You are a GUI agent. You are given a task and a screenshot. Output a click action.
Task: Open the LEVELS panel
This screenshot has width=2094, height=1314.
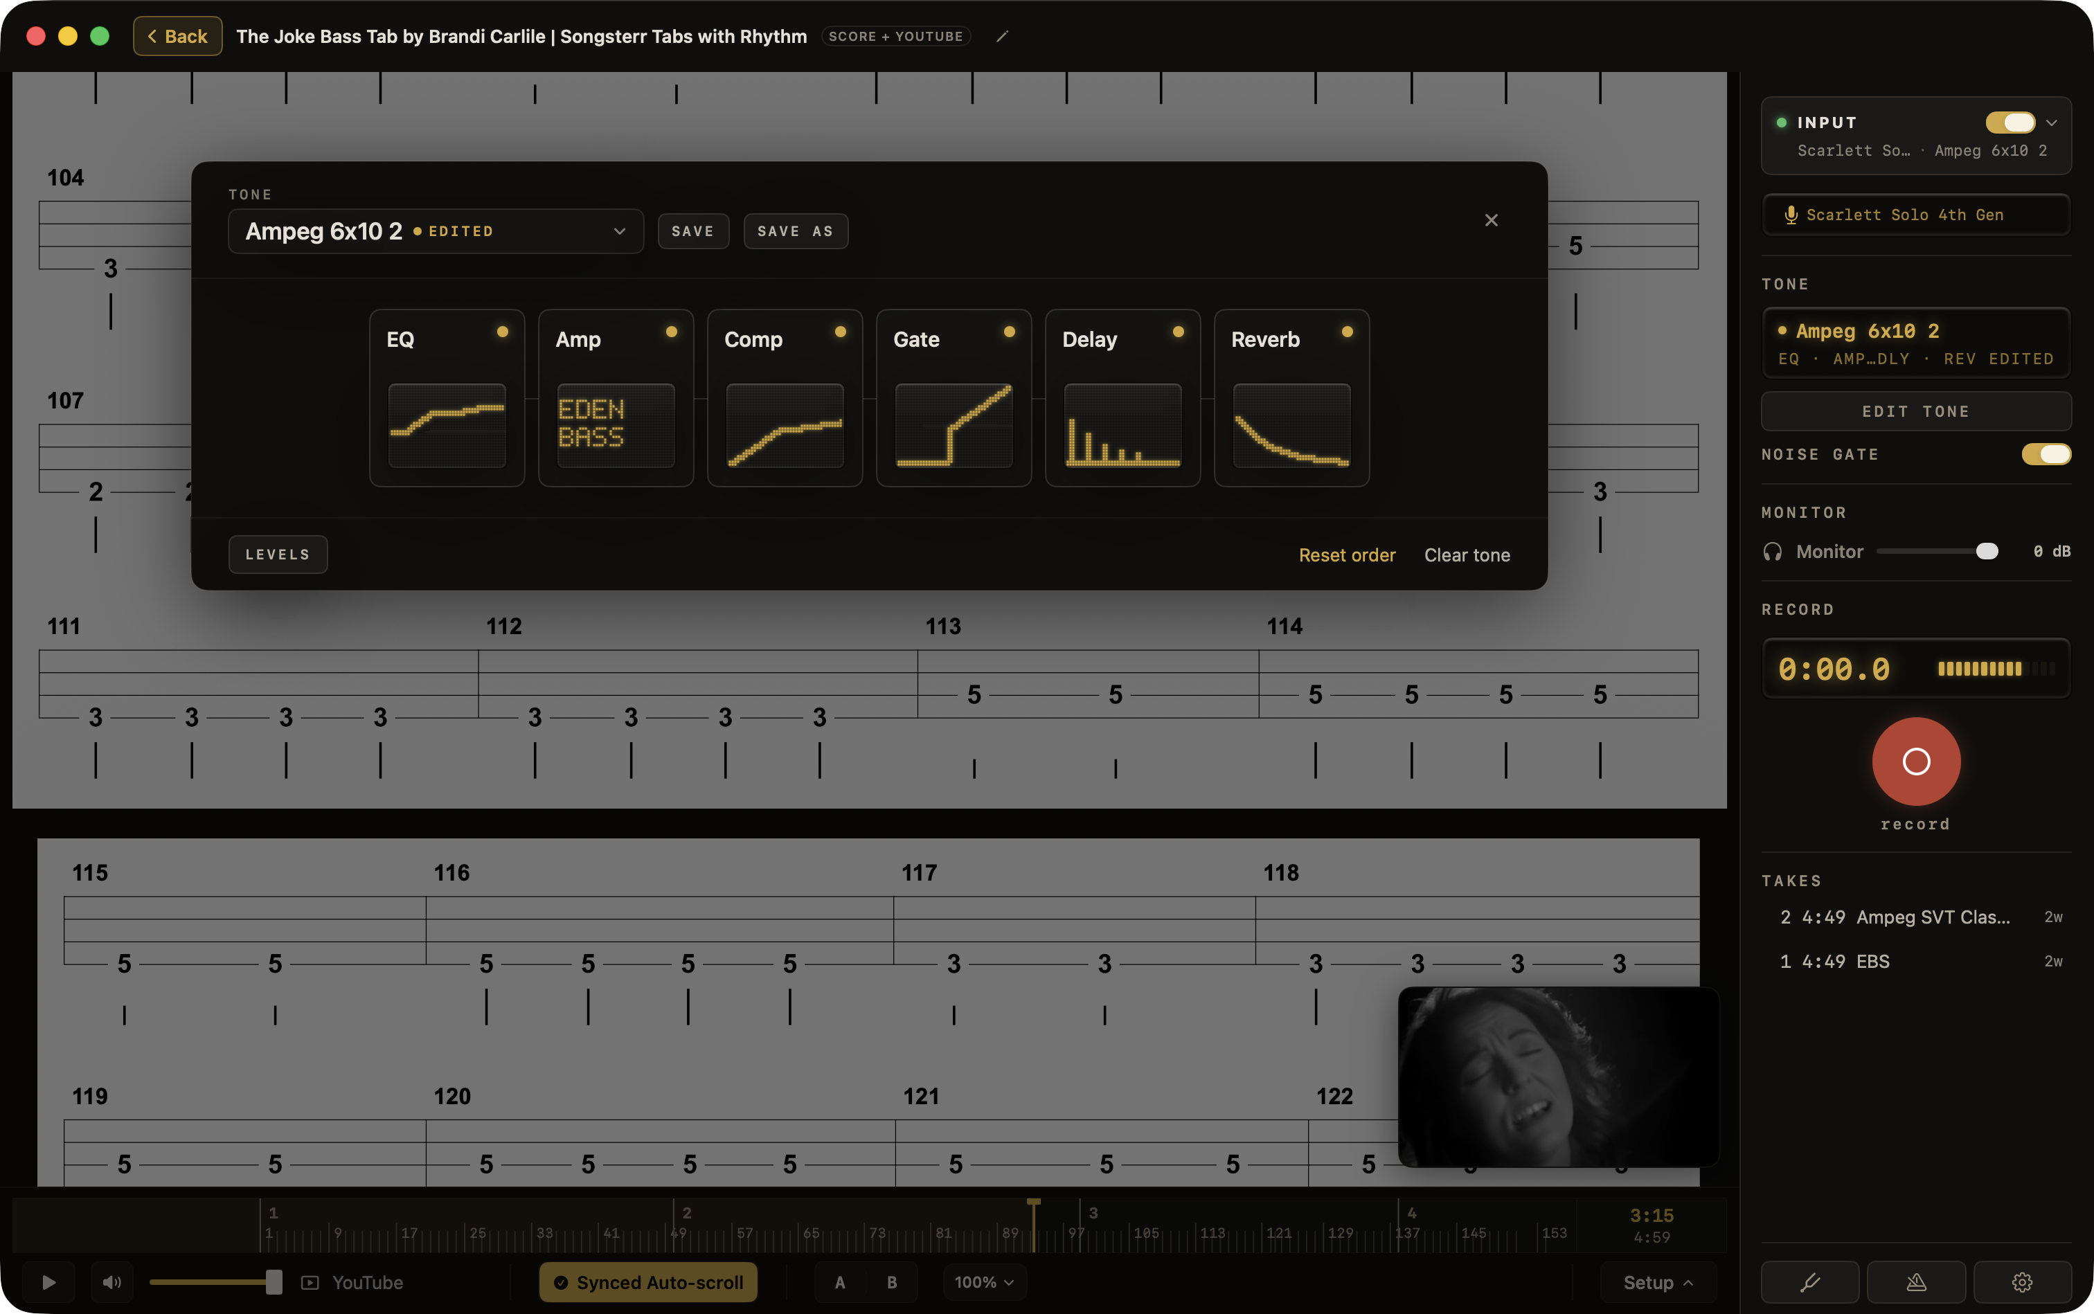[x=278, y=555]
